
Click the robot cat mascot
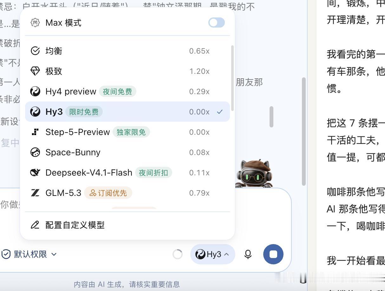pos(254,173)
